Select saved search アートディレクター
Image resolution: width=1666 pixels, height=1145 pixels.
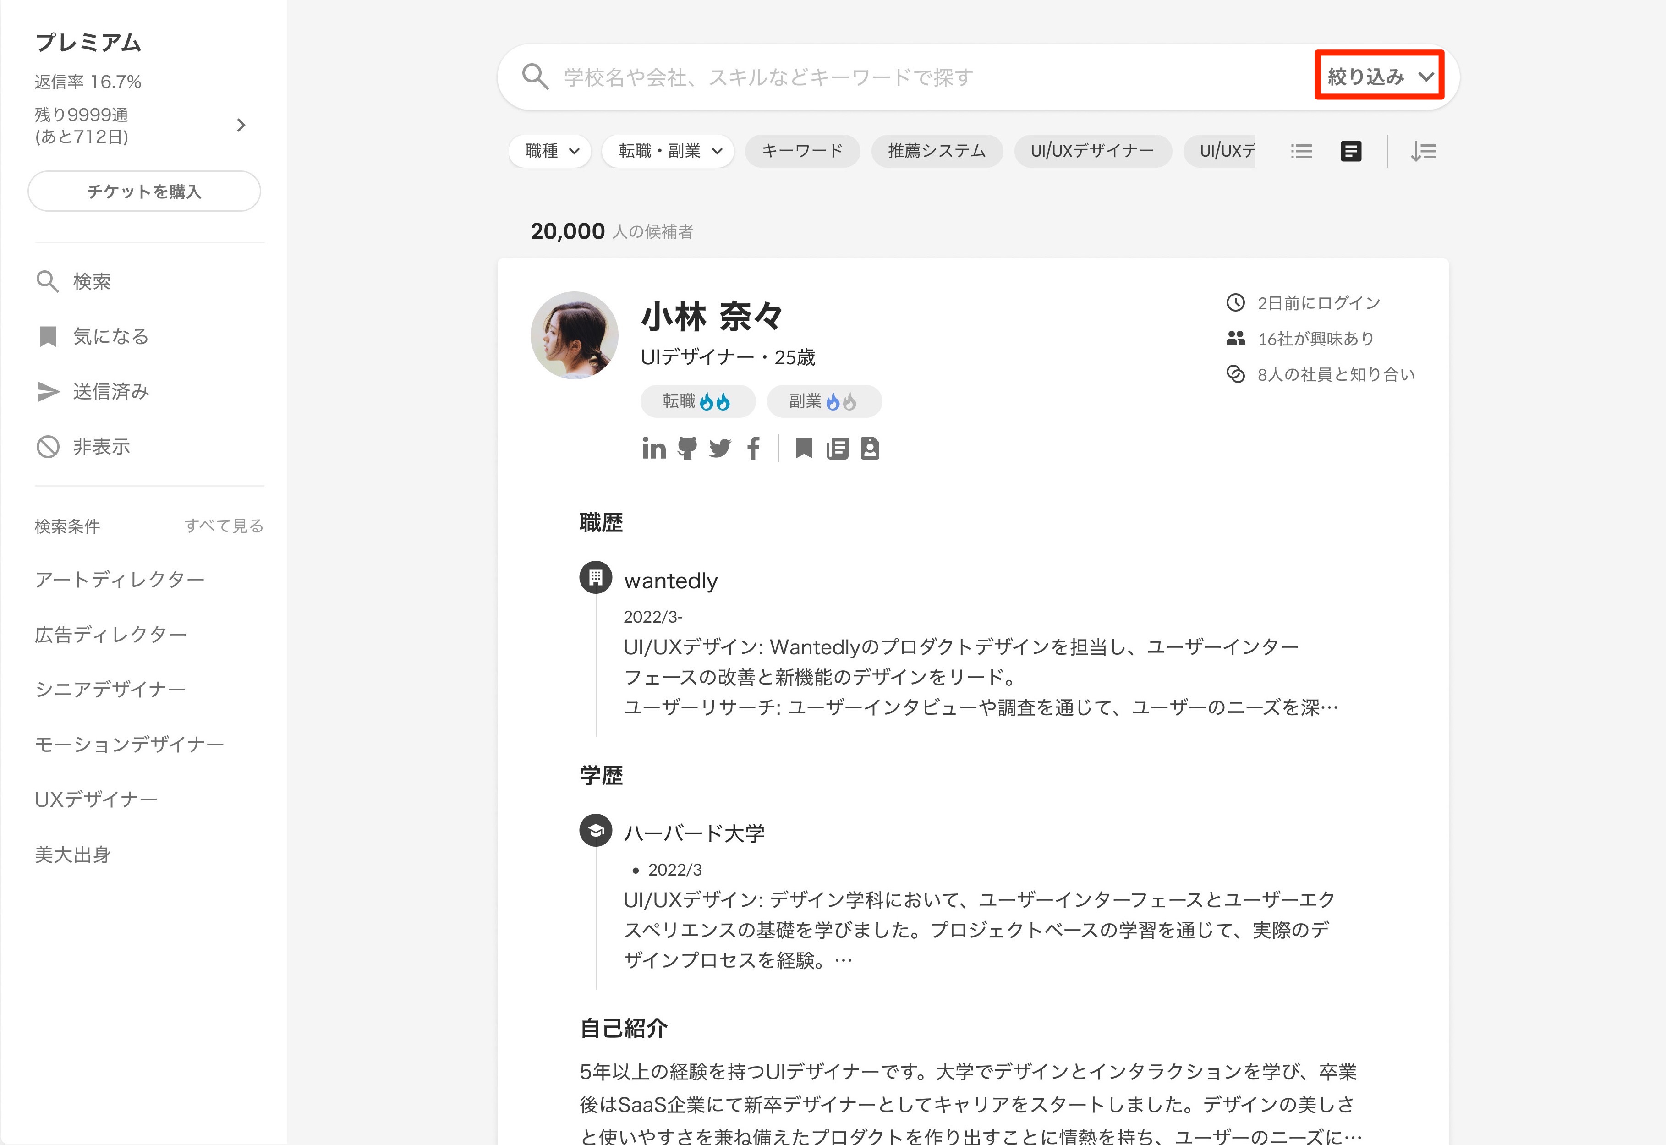[x=120, y=580]
